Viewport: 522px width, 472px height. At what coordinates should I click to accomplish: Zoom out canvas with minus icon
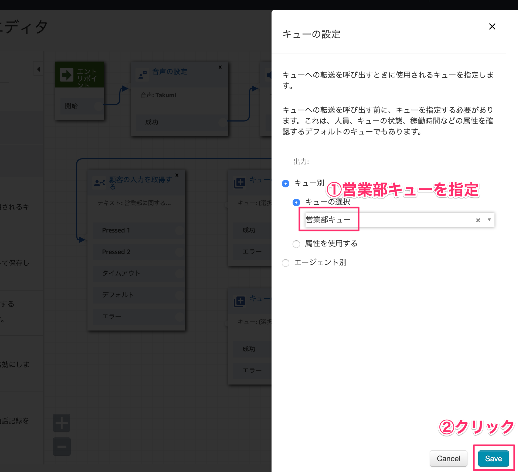point(62,447)
